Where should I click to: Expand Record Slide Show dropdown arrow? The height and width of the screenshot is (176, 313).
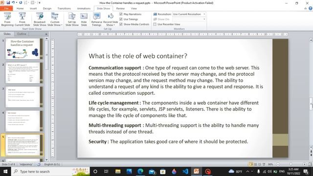pos(114,25)
